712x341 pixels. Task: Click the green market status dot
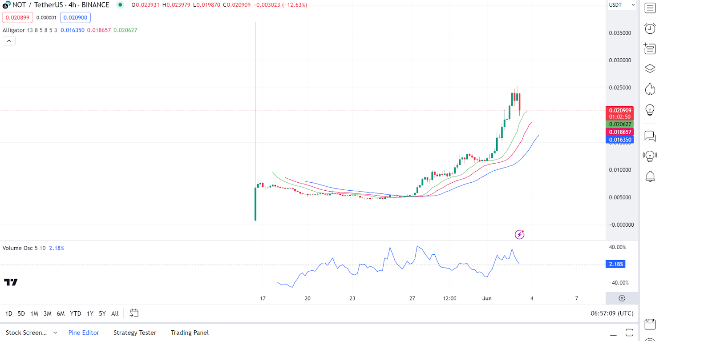point(120,5)
